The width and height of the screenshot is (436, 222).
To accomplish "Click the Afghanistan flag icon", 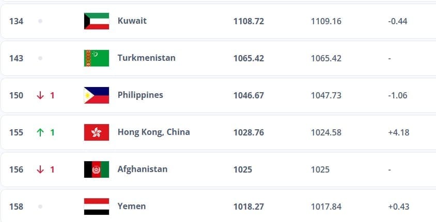I will [x=97, y=169].
